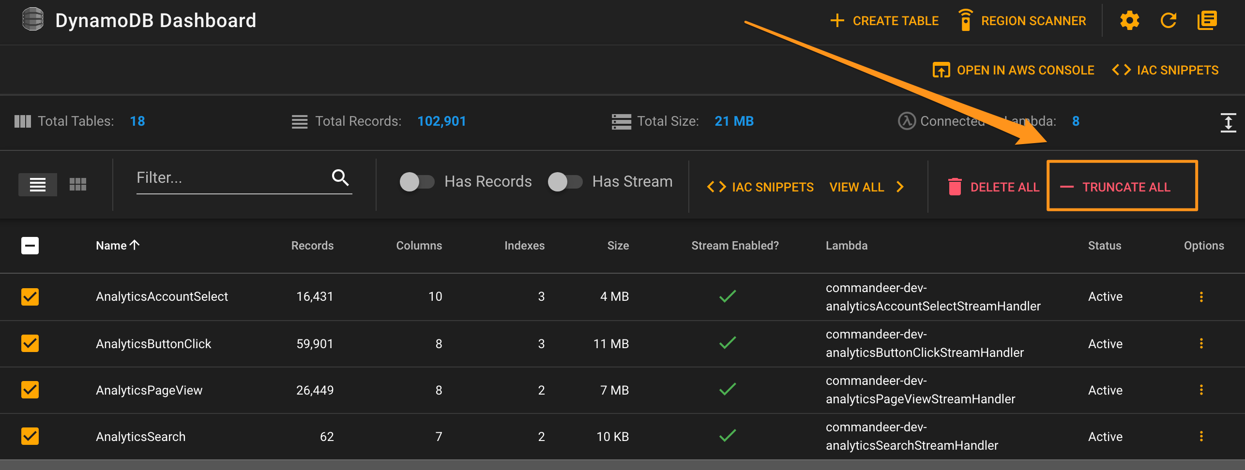Image resolution: width=1245 pixels, height=470 pixels.
Task: Open the AnalyticsSearch table name
Action: click(x=140, y=437)
